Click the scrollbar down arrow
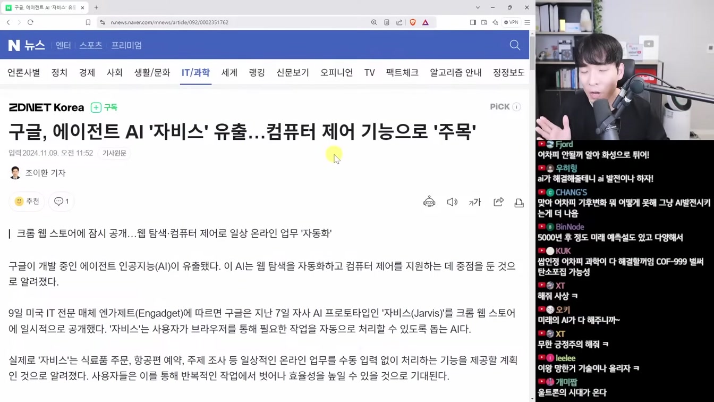This screenshot has width=714, height=402. point(532,398)
